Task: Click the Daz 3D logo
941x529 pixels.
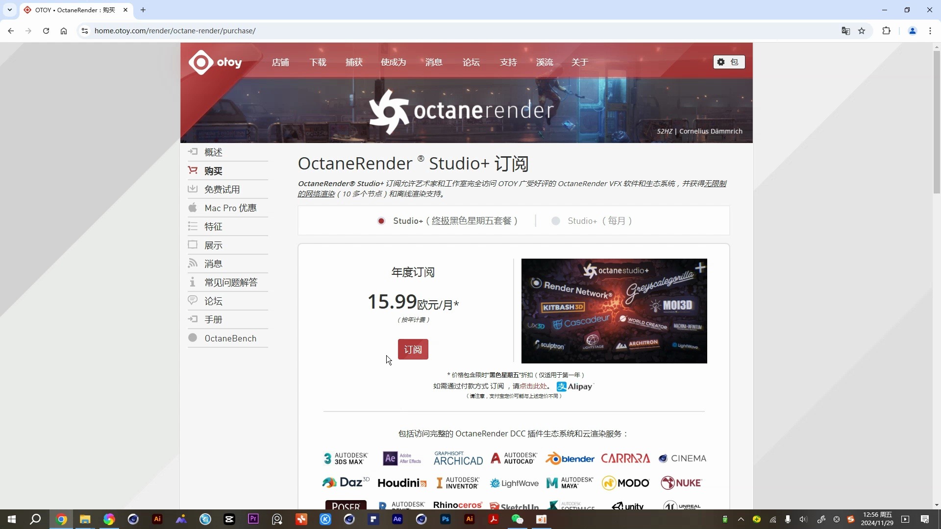Action: [x=346, y=482]
